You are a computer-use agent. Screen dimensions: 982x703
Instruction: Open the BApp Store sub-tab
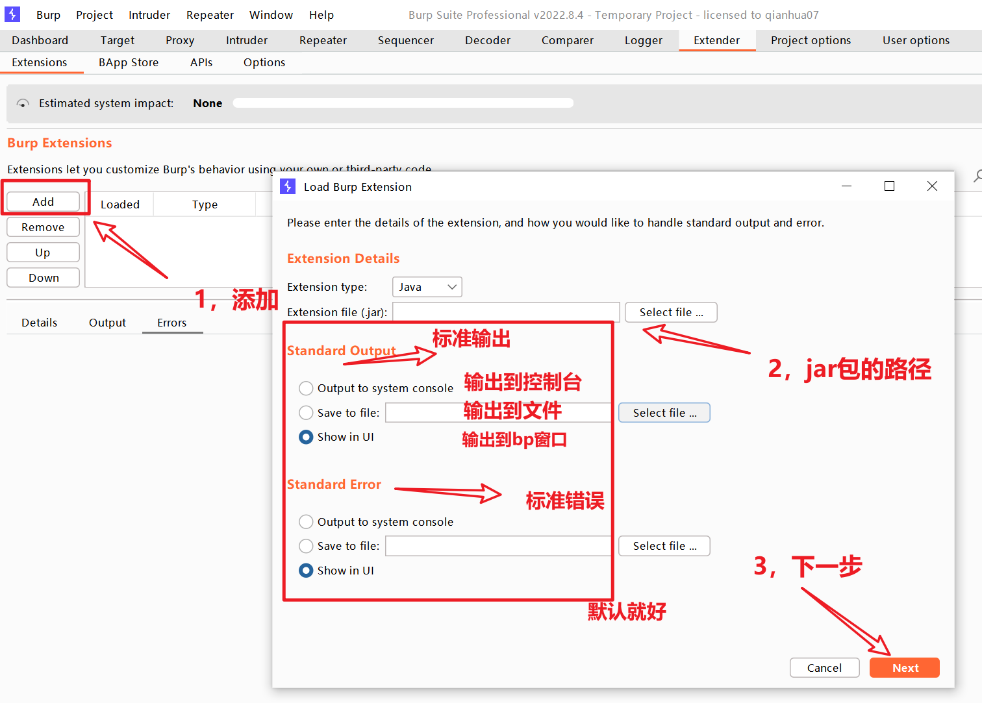pos(129,62)
